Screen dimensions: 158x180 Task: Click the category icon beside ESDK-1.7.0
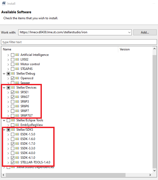[17, 144]
